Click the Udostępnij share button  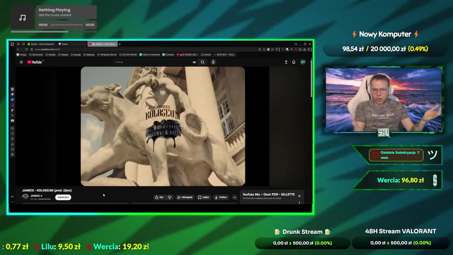click(x=185, y=197)
